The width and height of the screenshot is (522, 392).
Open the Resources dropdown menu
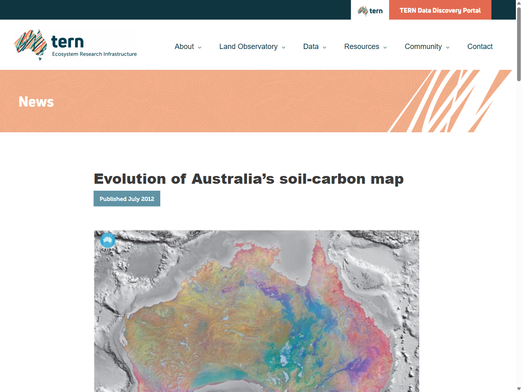pyautogui.click(x=365, y=47)
